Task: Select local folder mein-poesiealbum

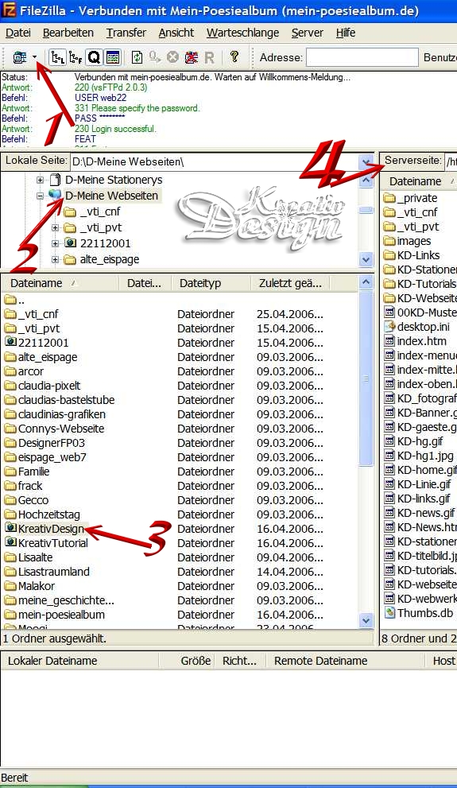Action: click(61, 615)
